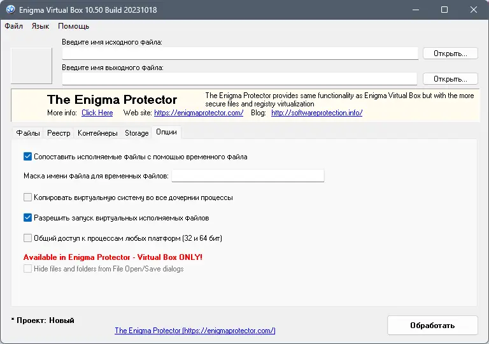Open the Файл menu
This screenshot has width=489, height=344.
pos(14,26)
